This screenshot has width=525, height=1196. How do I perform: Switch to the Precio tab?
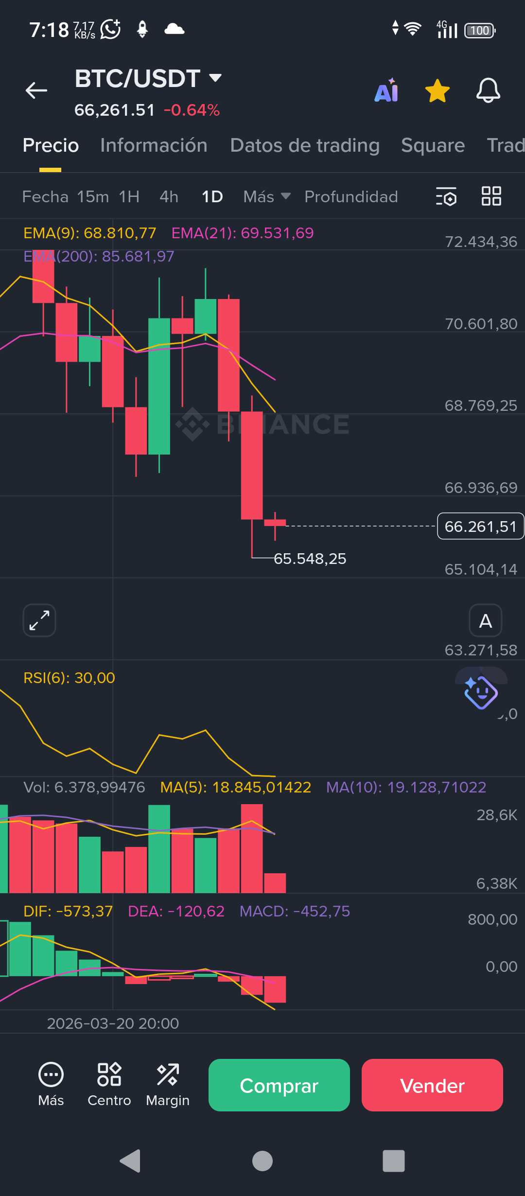51,145
